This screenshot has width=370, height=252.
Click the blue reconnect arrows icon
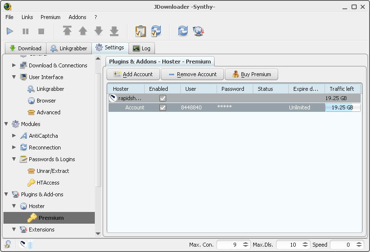pos(183,31)
